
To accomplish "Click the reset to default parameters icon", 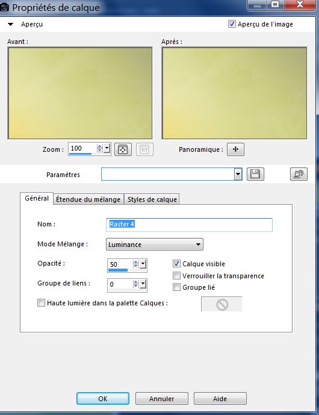I will pos(299,174).
